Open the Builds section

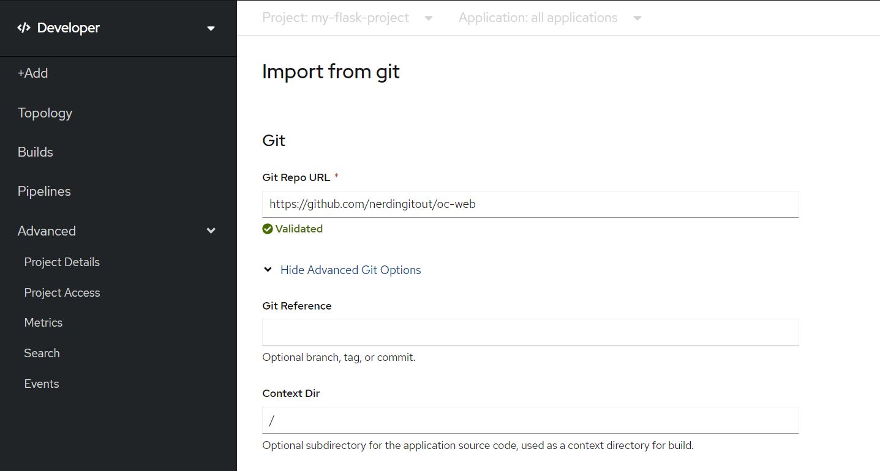(x=35, y=152)
